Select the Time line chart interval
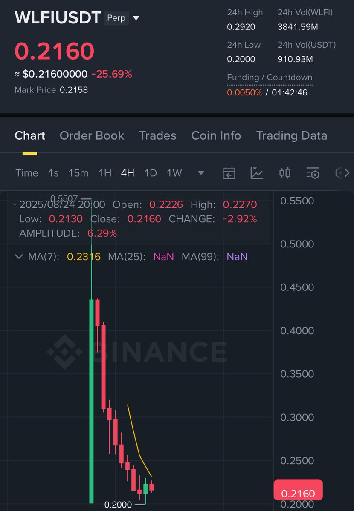This screenshot has width=354, height=511. coord(27,173)
